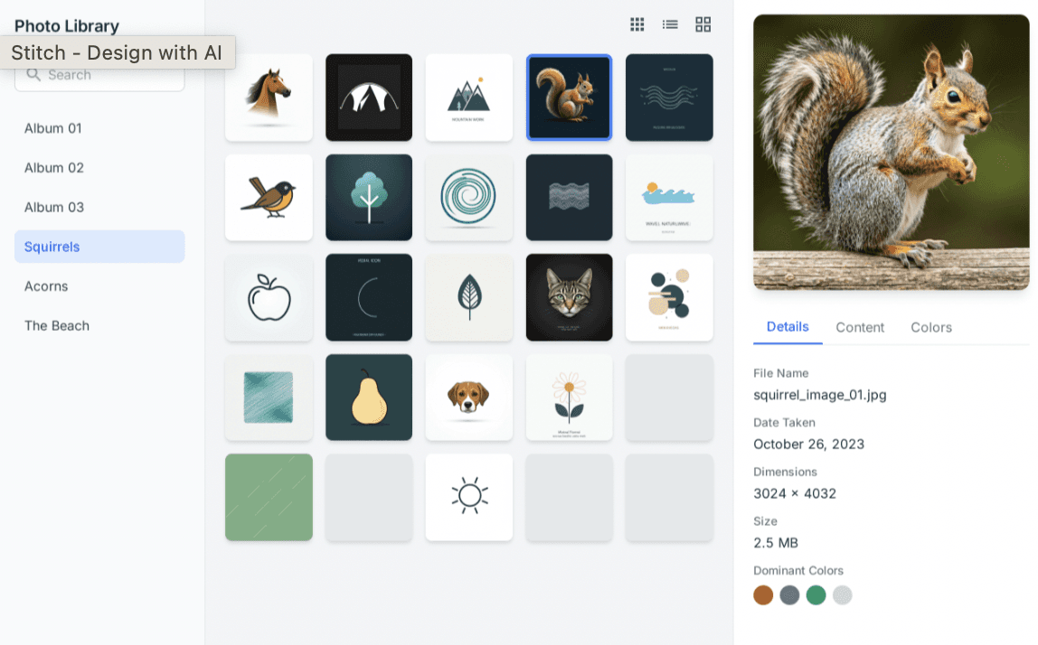Select the yellow pear thumbnail
1038x645 pixels.
(369, 397)
